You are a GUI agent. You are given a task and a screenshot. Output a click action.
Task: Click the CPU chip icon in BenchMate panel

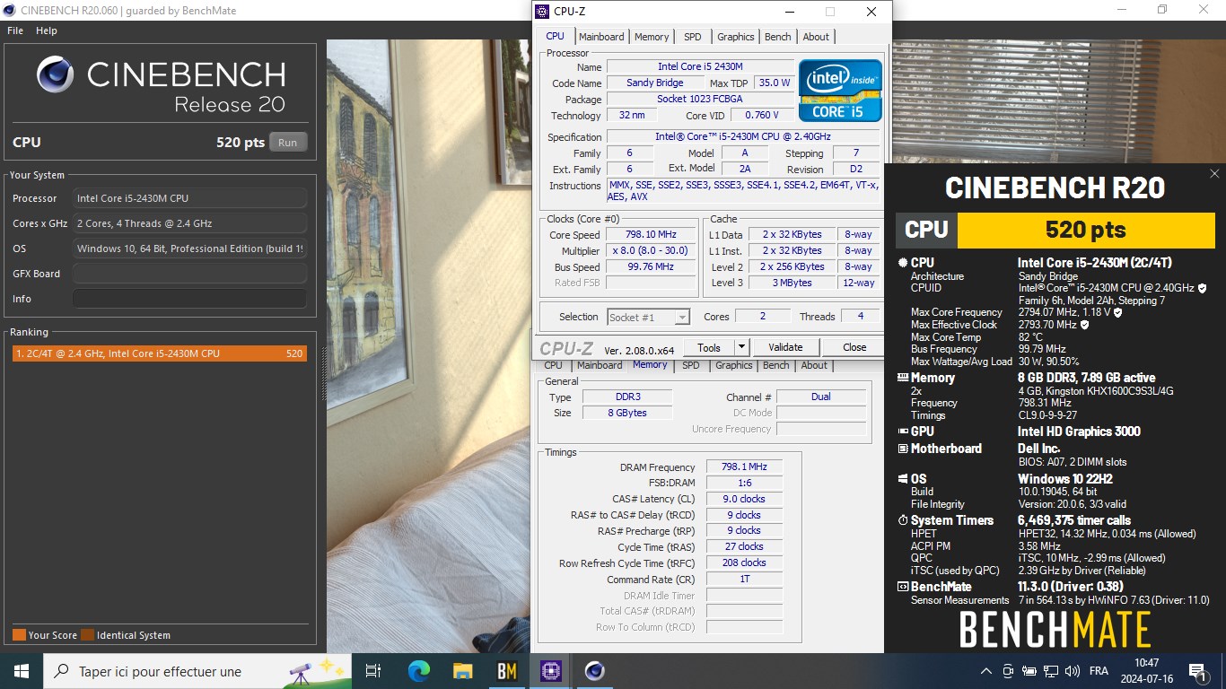click(903, 263)
